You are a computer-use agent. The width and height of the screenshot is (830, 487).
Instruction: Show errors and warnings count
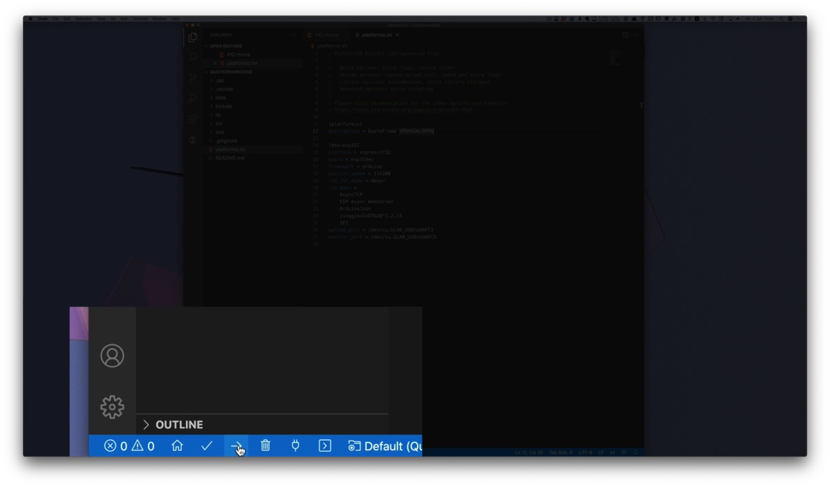(x=129, y=446)
